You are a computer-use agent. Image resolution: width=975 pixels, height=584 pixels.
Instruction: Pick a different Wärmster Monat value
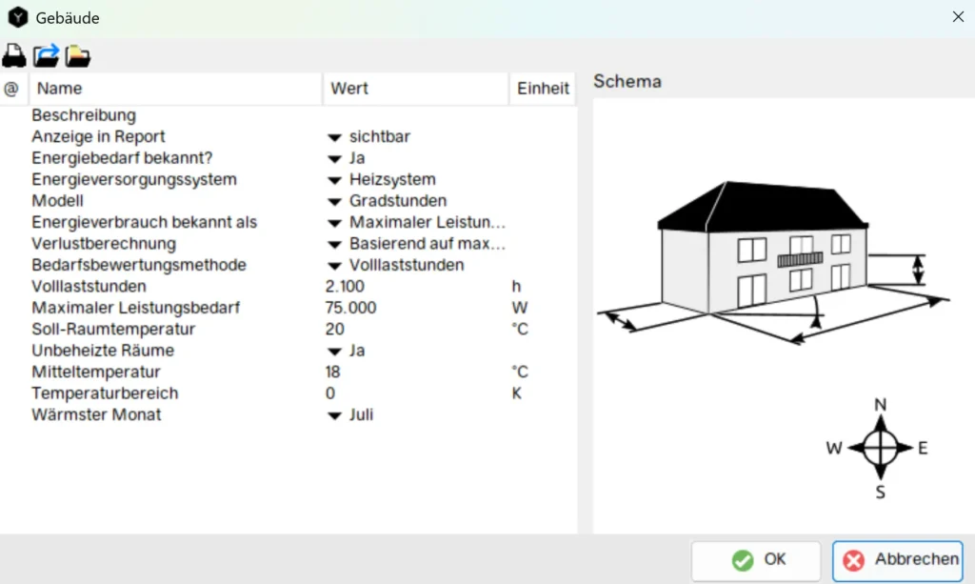(x=334, y=415)
